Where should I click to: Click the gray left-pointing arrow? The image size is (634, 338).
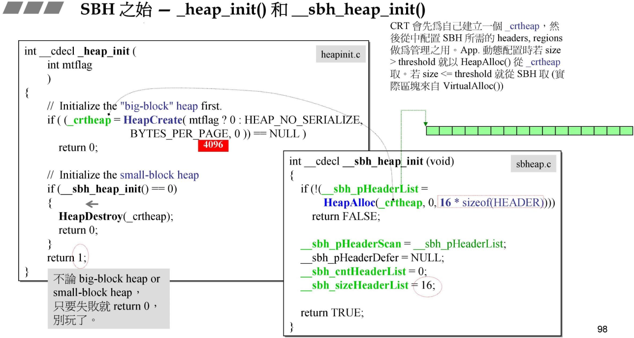coord(92,204)
